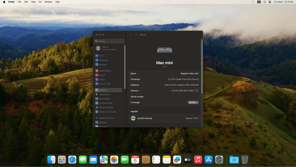Launch Reminders from the Dock

pyautogui.click(x=156, y=160)
